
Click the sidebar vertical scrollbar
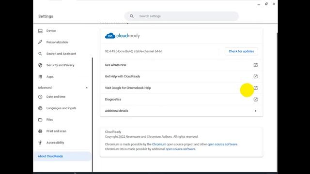pyautogui.click(x=93, y=115)
